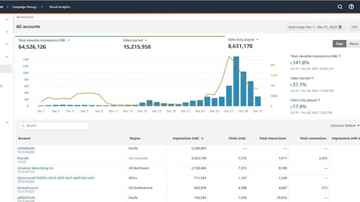Viewport: 360px width, 202px height.
Task: Click in the account Search field
Action: [54, 126]
